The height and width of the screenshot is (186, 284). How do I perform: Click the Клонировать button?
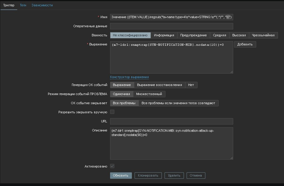[x=148, y=175]
